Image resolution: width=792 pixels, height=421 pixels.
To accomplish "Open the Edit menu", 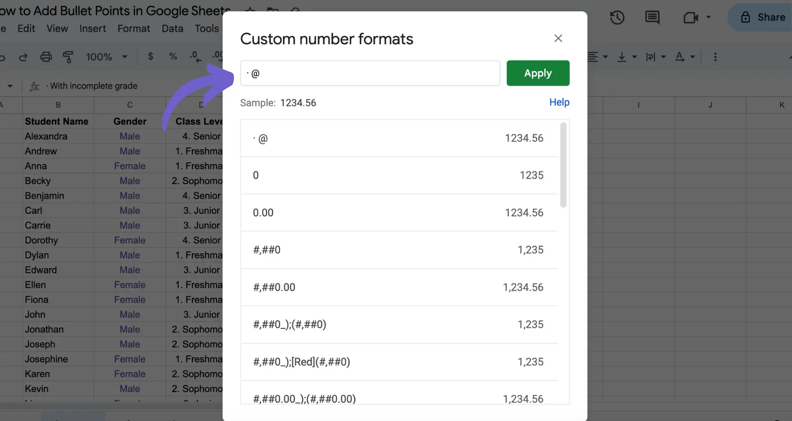I will [26, 28].
